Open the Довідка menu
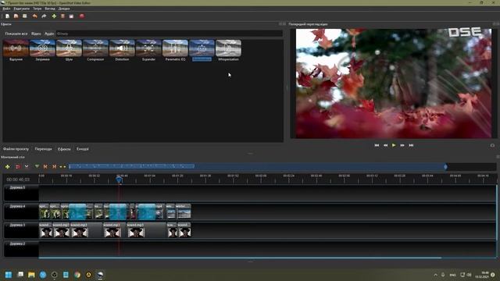Image resolution: width=500 pixels, height=281 pixels. 64,9
